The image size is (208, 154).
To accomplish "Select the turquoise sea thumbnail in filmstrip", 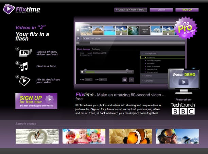I will (x=110, y=31).
